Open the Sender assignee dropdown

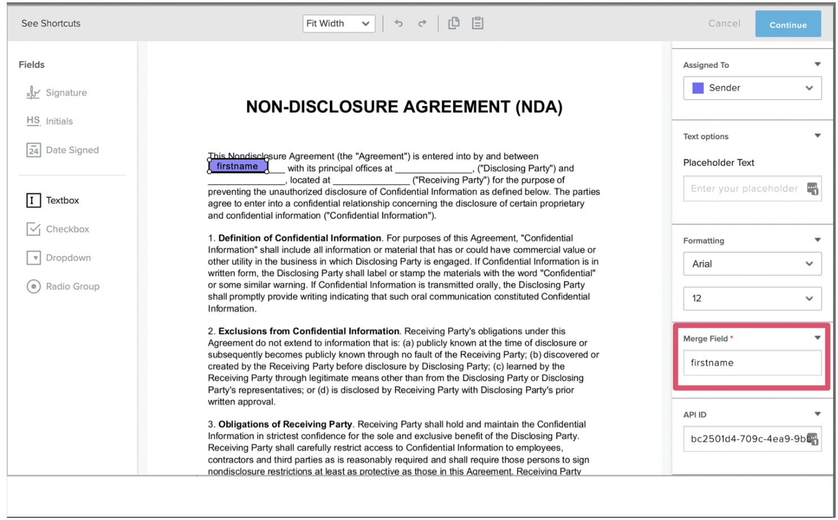(x=752, y=88)
